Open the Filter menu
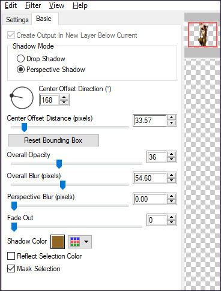 coord(33,5)
